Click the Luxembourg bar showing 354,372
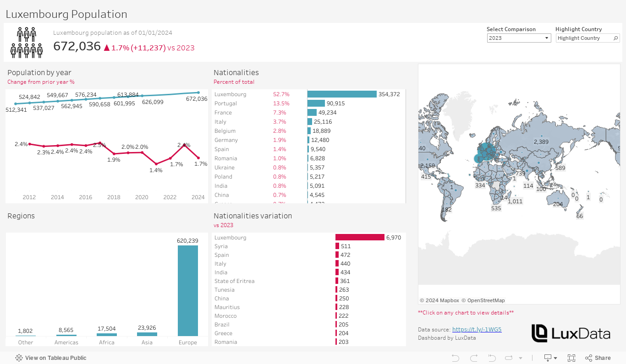 [x=342, y=94]
